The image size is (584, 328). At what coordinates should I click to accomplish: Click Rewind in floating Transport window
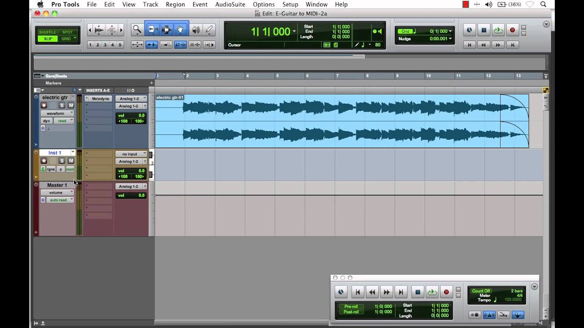(372, 292)
